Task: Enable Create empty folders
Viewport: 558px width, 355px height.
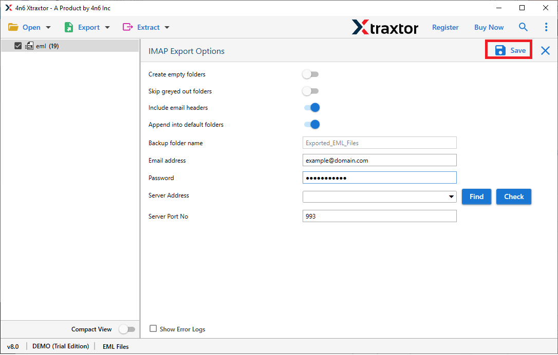Action: coord(310,74)
